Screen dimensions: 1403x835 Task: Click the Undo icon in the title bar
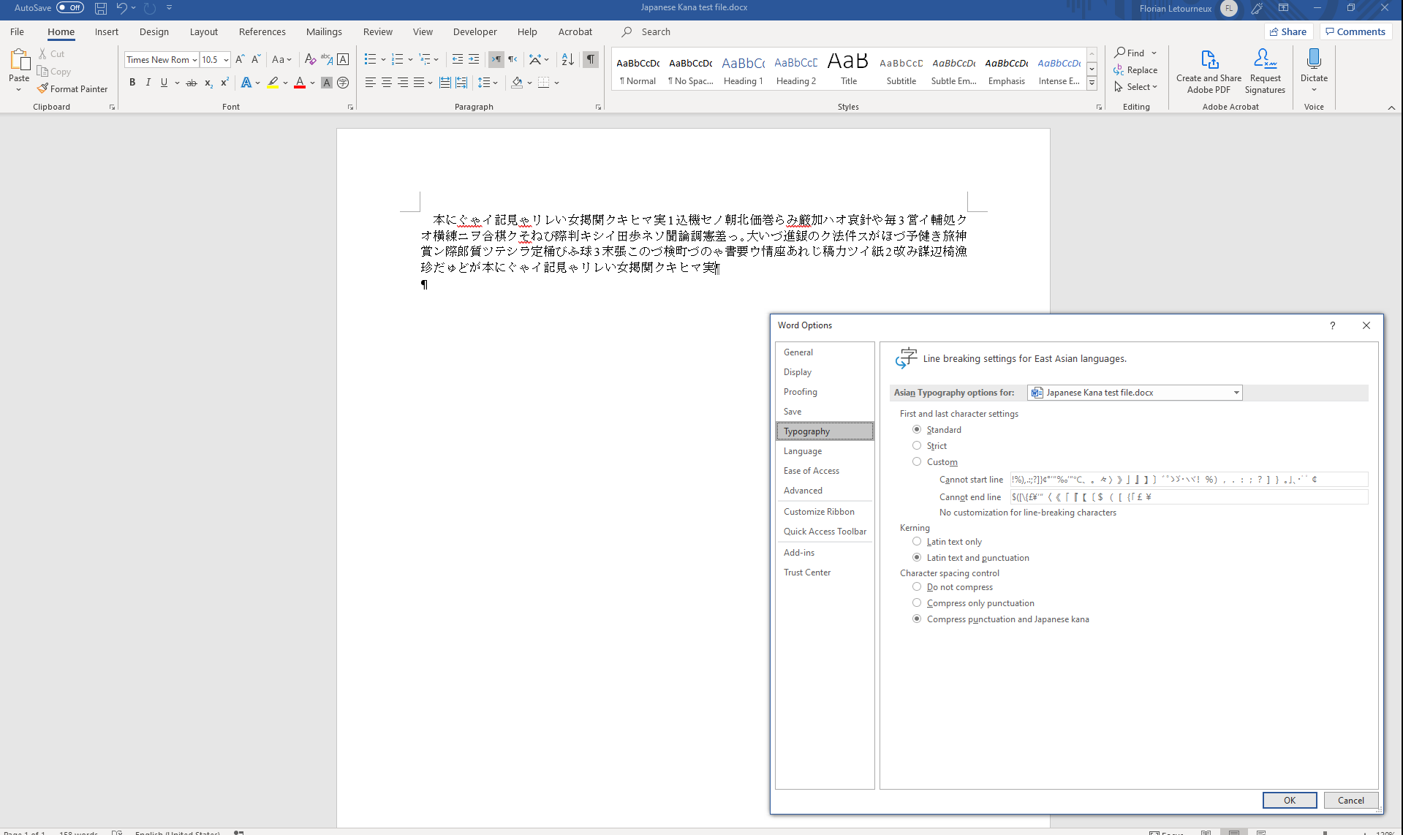121,8
